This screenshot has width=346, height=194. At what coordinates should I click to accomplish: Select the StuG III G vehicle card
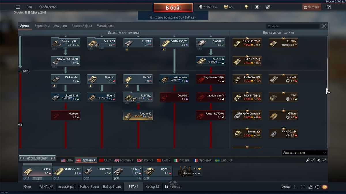click(x=211, y=61)
